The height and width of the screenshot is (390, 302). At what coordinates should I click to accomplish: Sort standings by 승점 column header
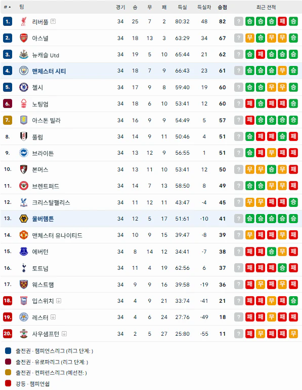tap(223, 7)
